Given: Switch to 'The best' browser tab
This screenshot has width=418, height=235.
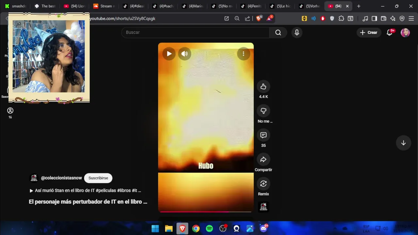Looking at the screenshot, I should pos(45,6).
